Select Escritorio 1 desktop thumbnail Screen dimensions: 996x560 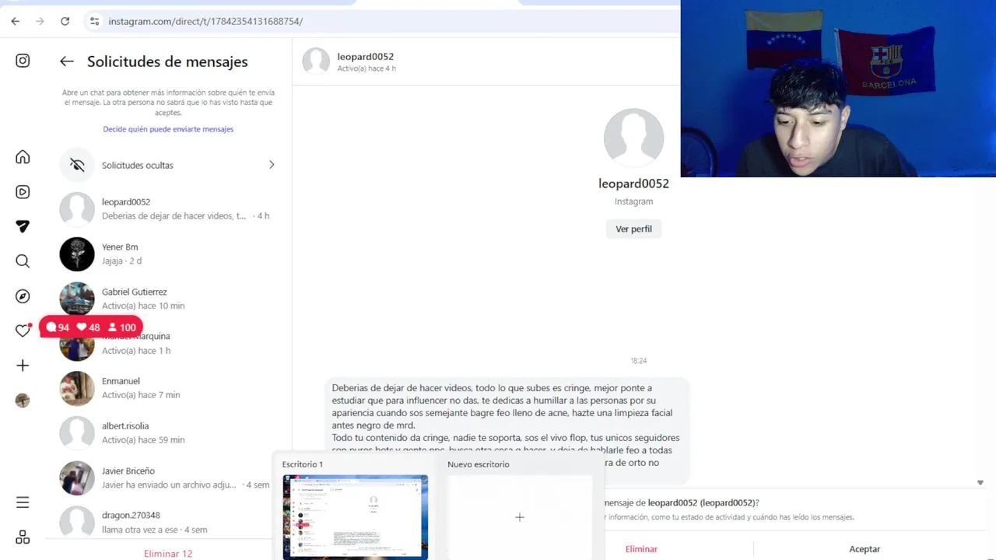point(355,516)
